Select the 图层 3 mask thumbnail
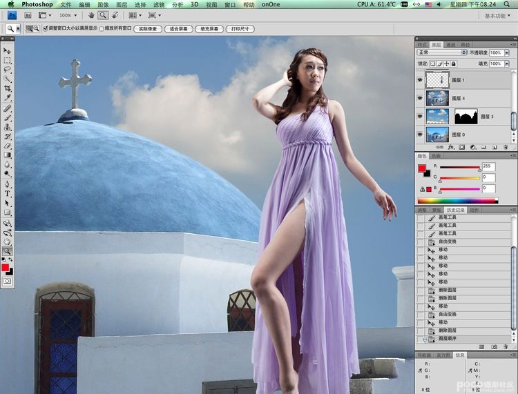Viewport: 518px width, 394px height. (466, 117)
